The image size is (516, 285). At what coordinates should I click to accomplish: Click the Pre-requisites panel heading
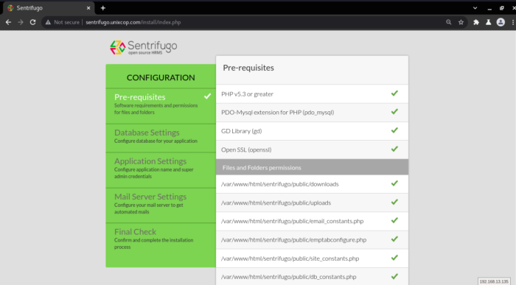click(x=248, y=68)
